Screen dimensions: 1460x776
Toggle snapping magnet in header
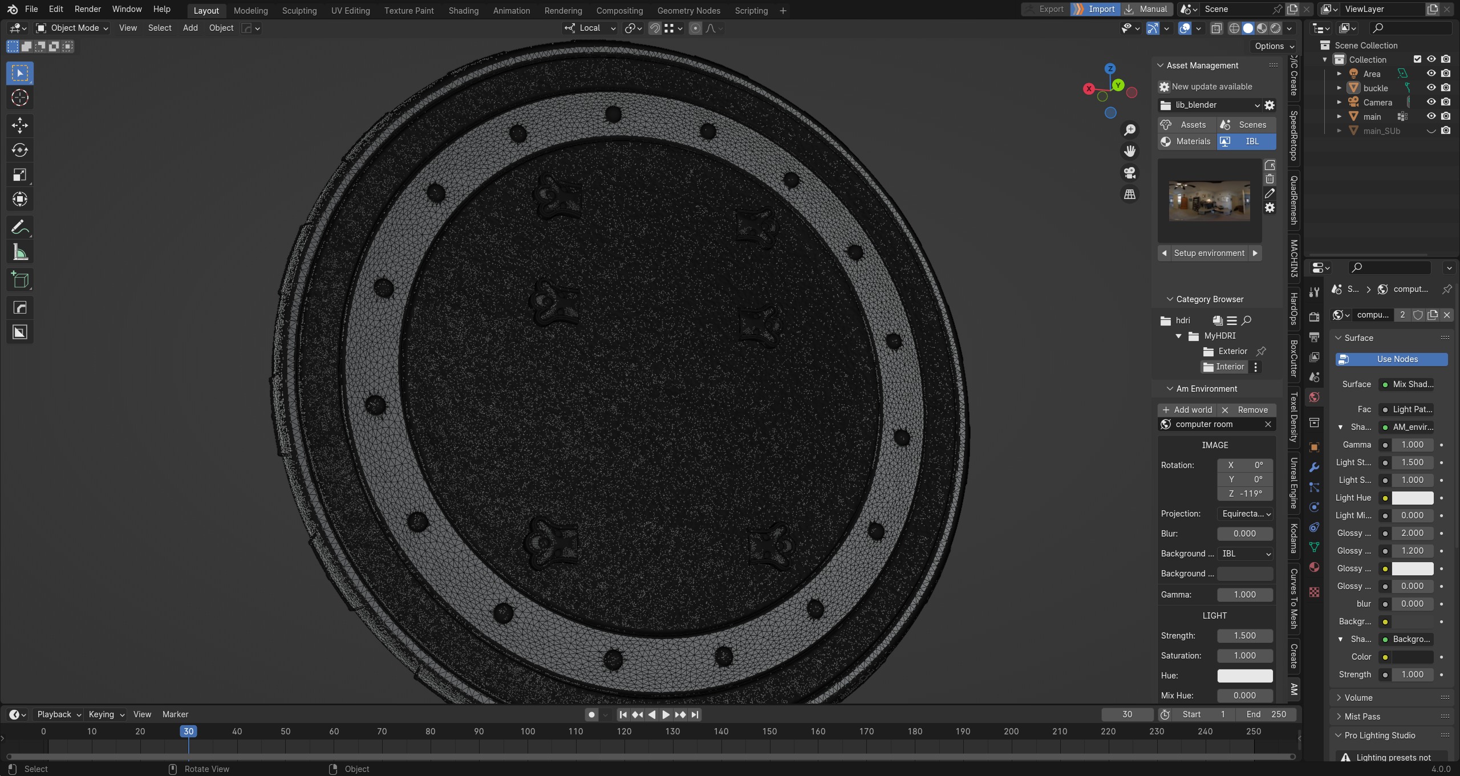655,28
